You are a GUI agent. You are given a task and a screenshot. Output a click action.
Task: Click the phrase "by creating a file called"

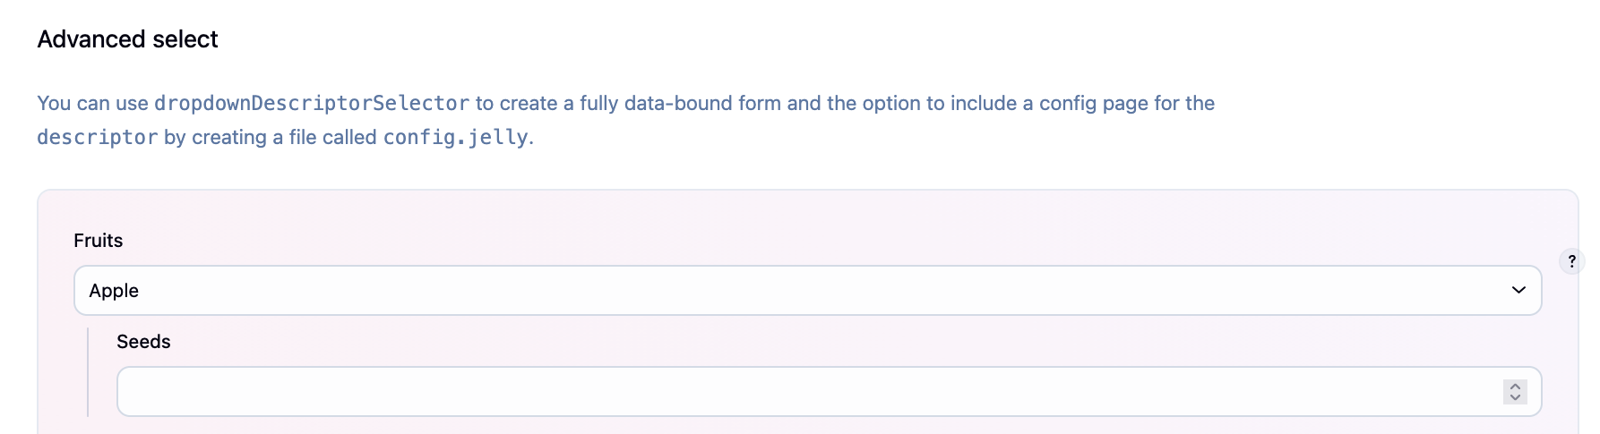[x=270, y=138]
